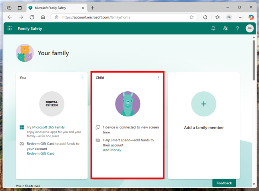This screenshot has height=191, width=259.
Task: Add this page to favorites star
Action: click(x=191, y=17)
